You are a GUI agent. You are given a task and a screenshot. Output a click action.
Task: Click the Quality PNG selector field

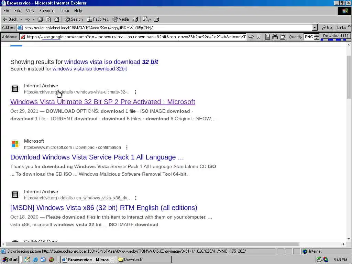309,36
